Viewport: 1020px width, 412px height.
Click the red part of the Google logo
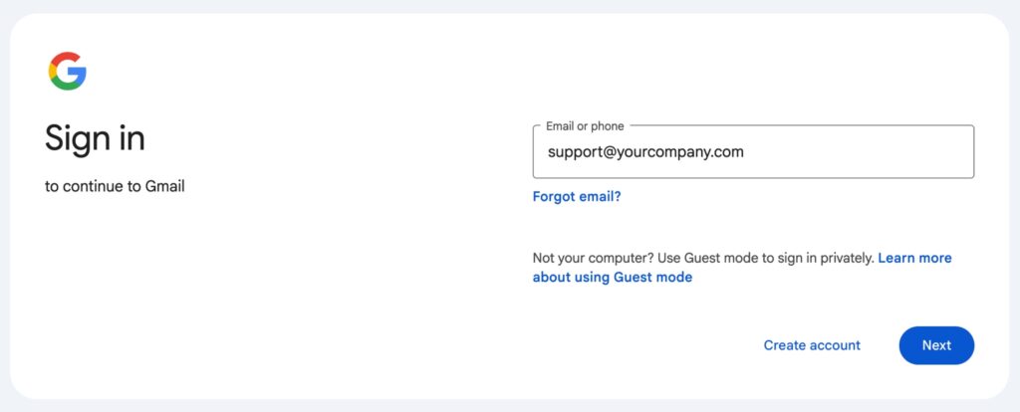point(64,57)
